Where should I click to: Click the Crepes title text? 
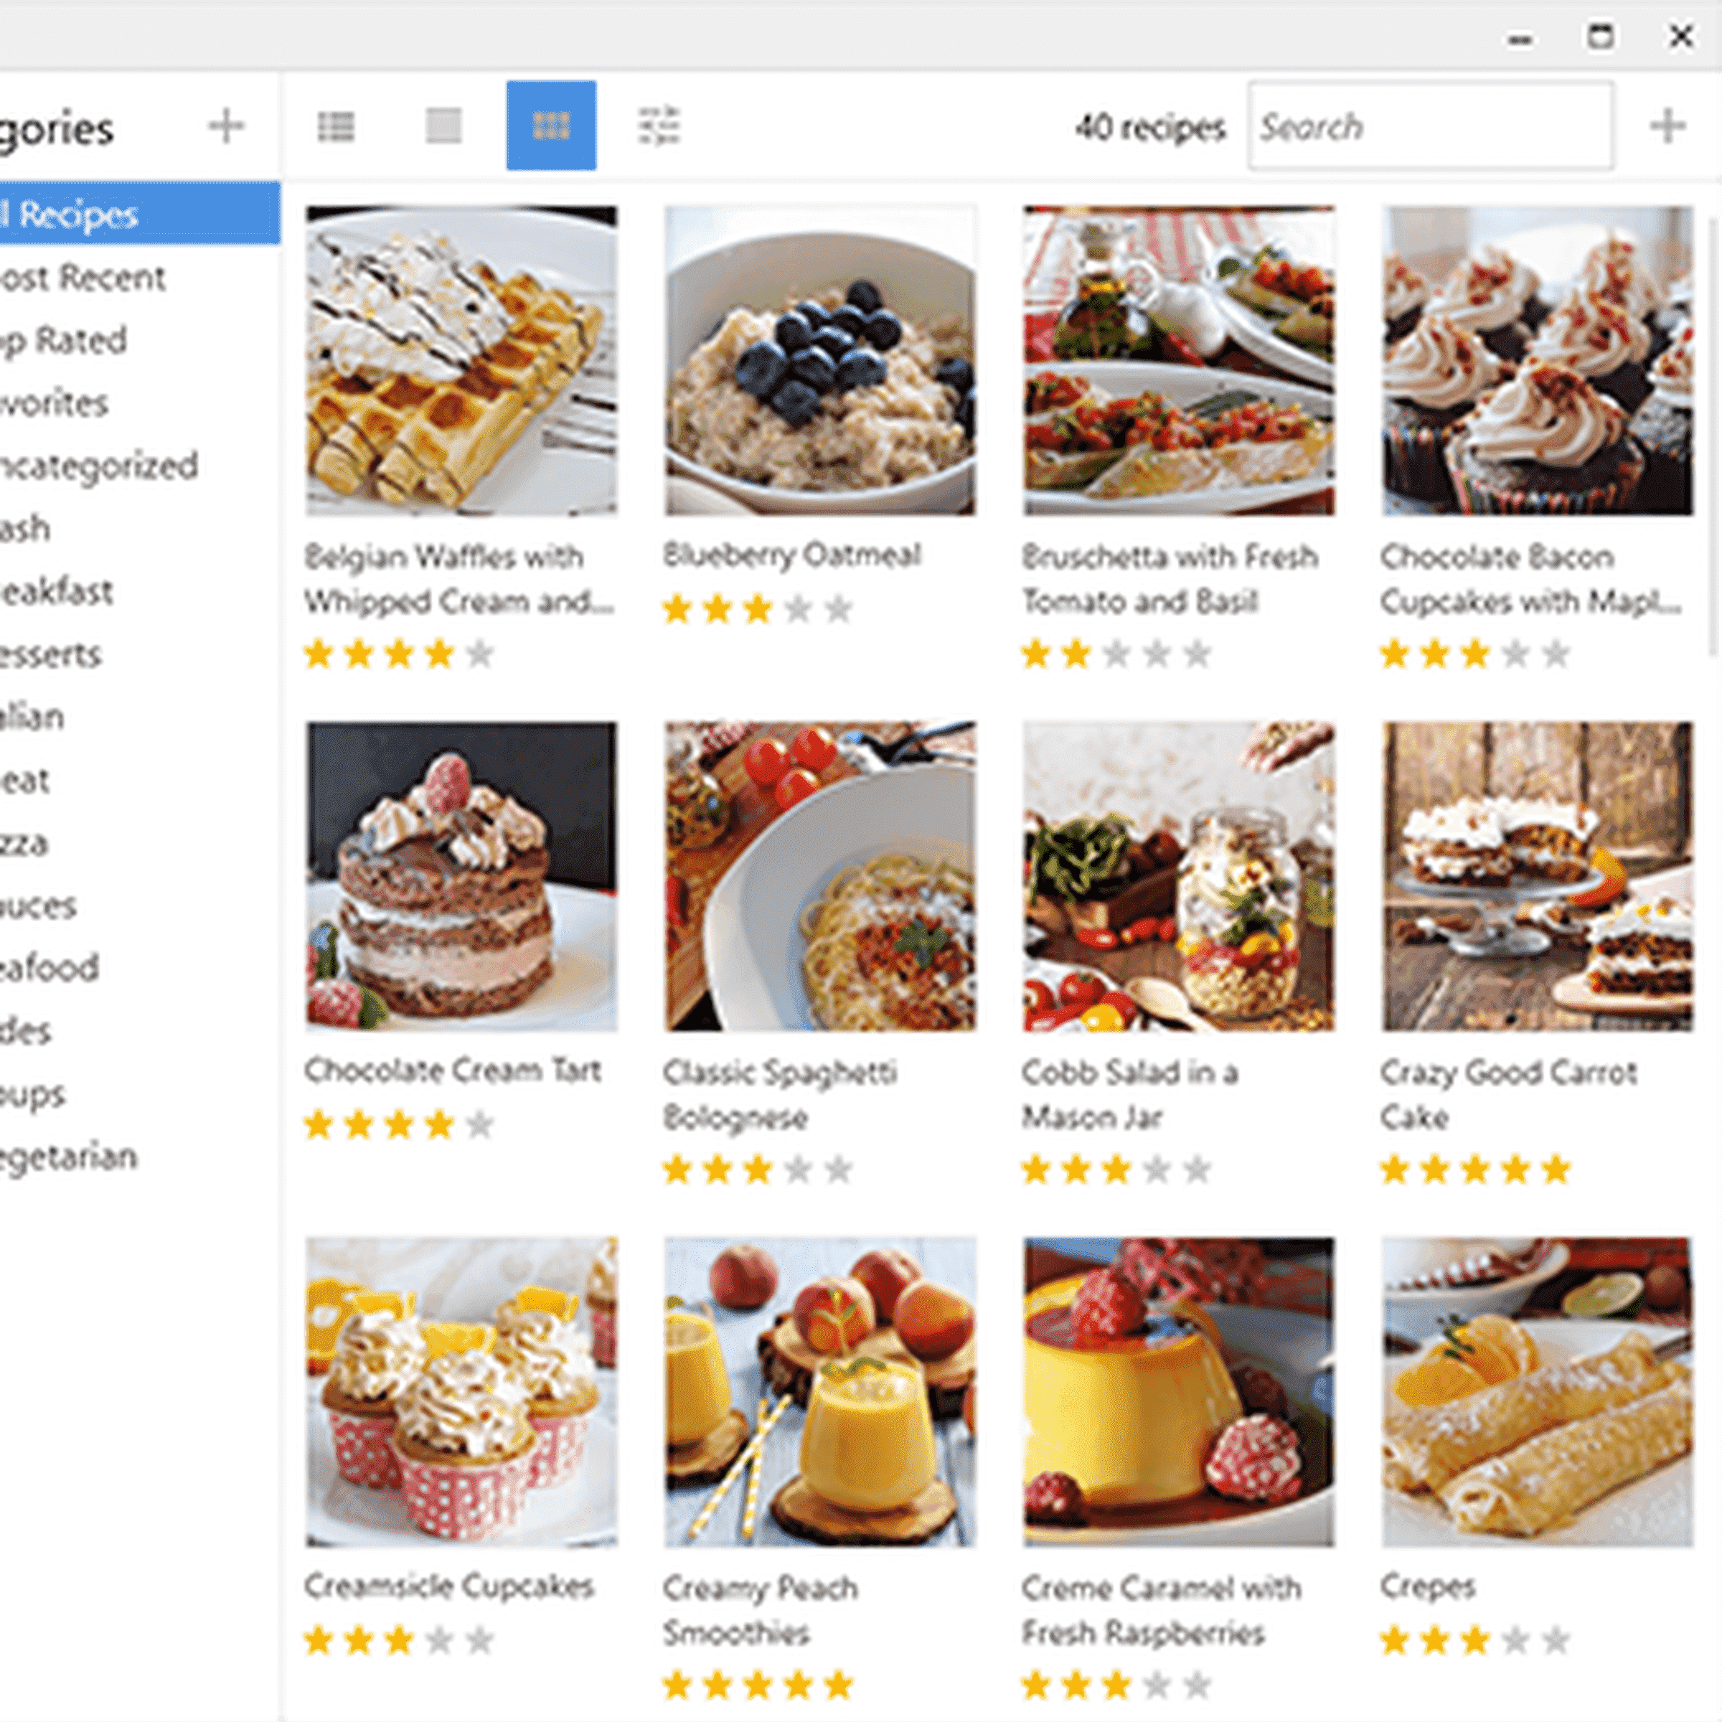[x=1428, y=1587]
